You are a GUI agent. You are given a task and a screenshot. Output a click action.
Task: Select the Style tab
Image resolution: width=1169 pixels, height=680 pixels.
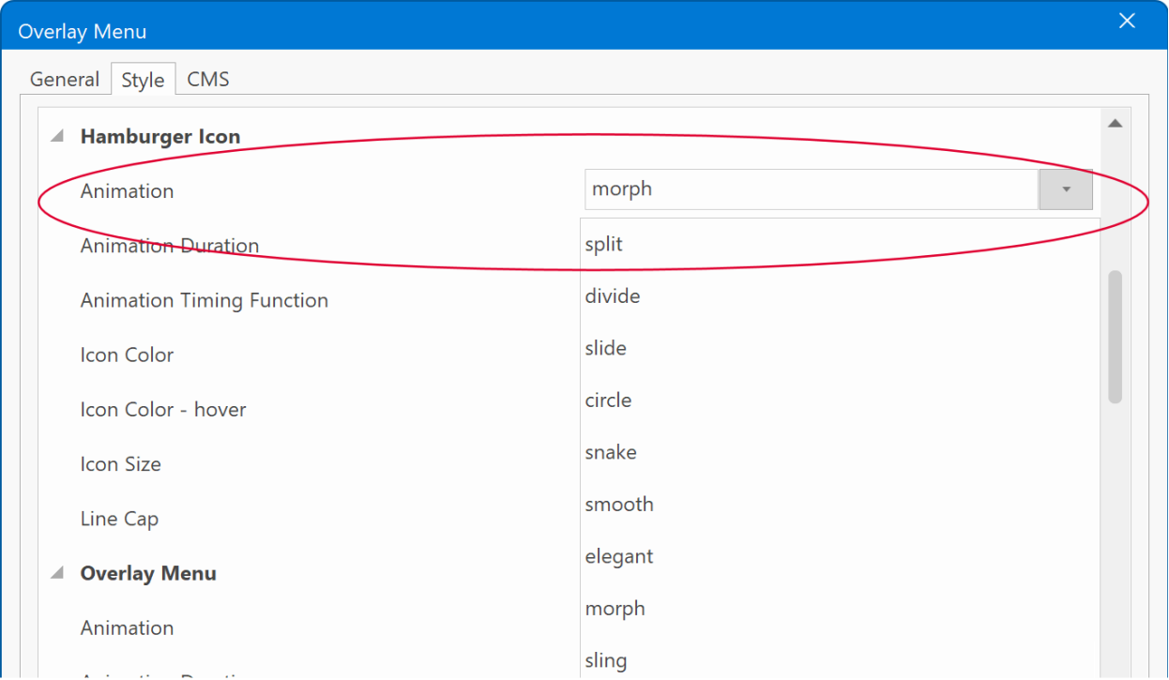[143, 80]
